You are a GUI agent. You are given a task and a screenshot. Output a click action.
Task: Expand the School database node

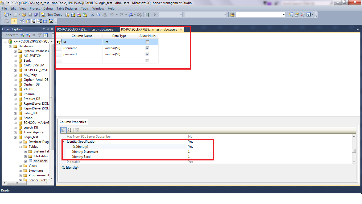click(x=15, y=118)
